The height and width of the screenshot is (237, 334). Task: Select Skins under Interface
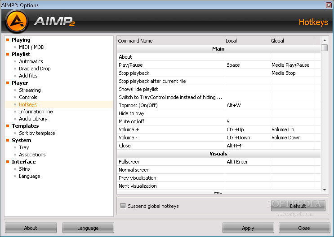[24, 169]
